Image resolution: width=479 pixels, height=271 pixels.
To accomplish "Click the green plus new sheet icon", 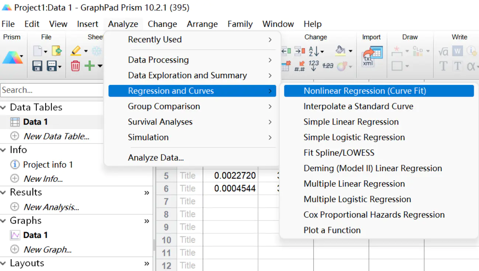I will coord(90,66).
